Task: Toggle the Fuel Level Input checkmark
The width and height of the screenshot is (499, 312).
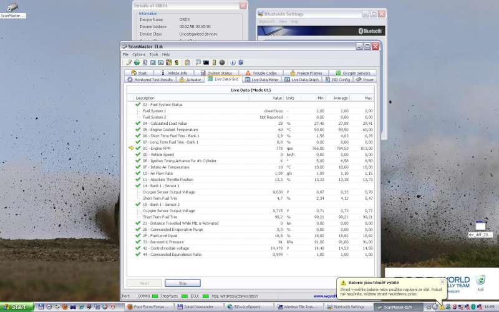Action: (138, 235)
